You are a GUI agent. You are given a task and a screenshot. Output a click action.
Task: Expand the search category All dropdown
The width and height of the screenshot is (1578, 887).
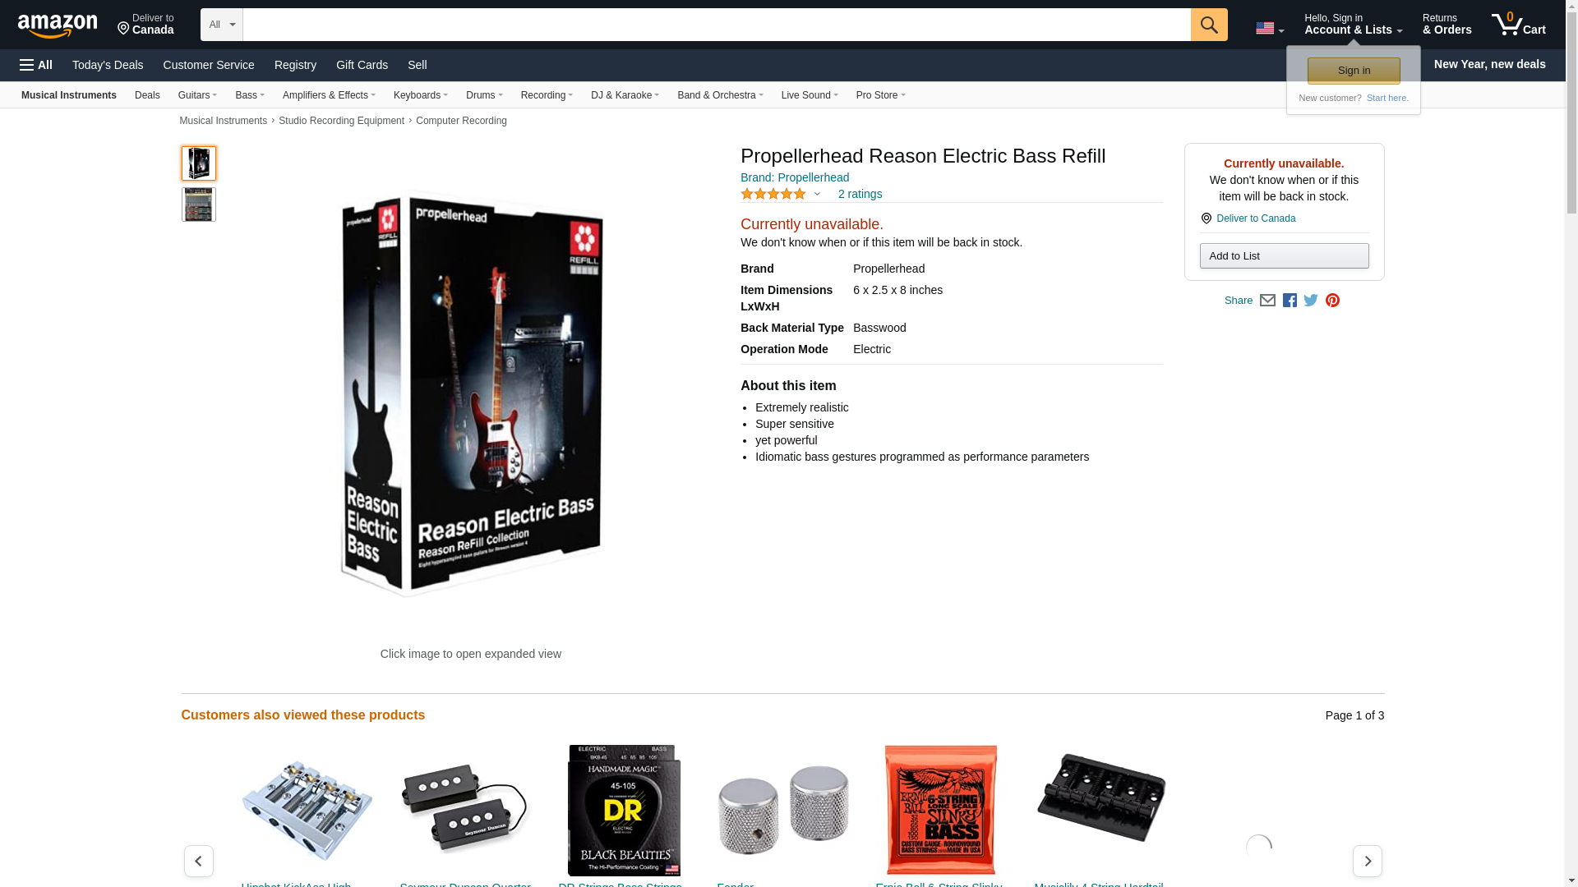pos(222,25)
